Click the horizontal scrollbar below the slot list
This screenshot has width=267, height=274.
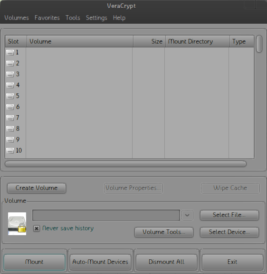tap(125, 164)
